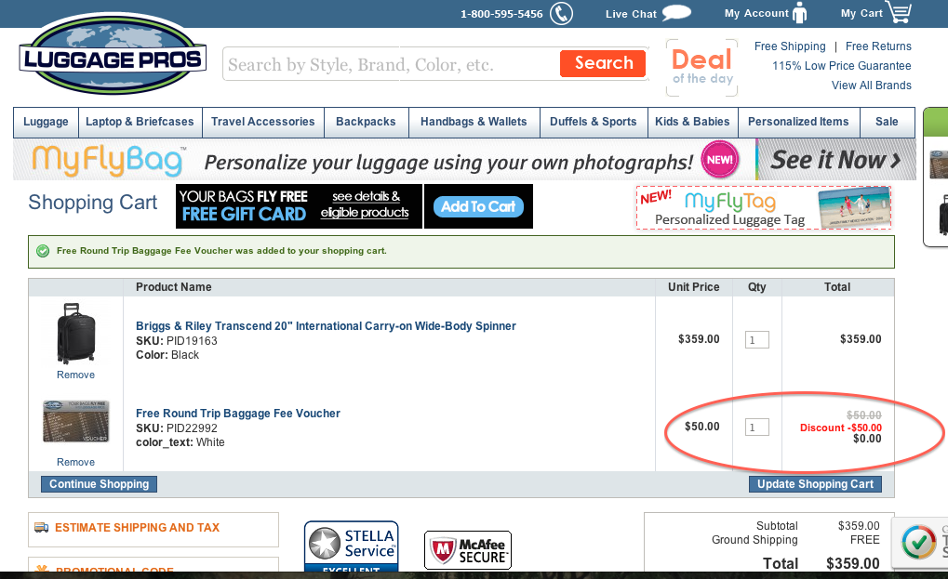The height and width of the screenshot is (579, 948).
Task: Click the Live Chat text link
Action: click(631, 14)
